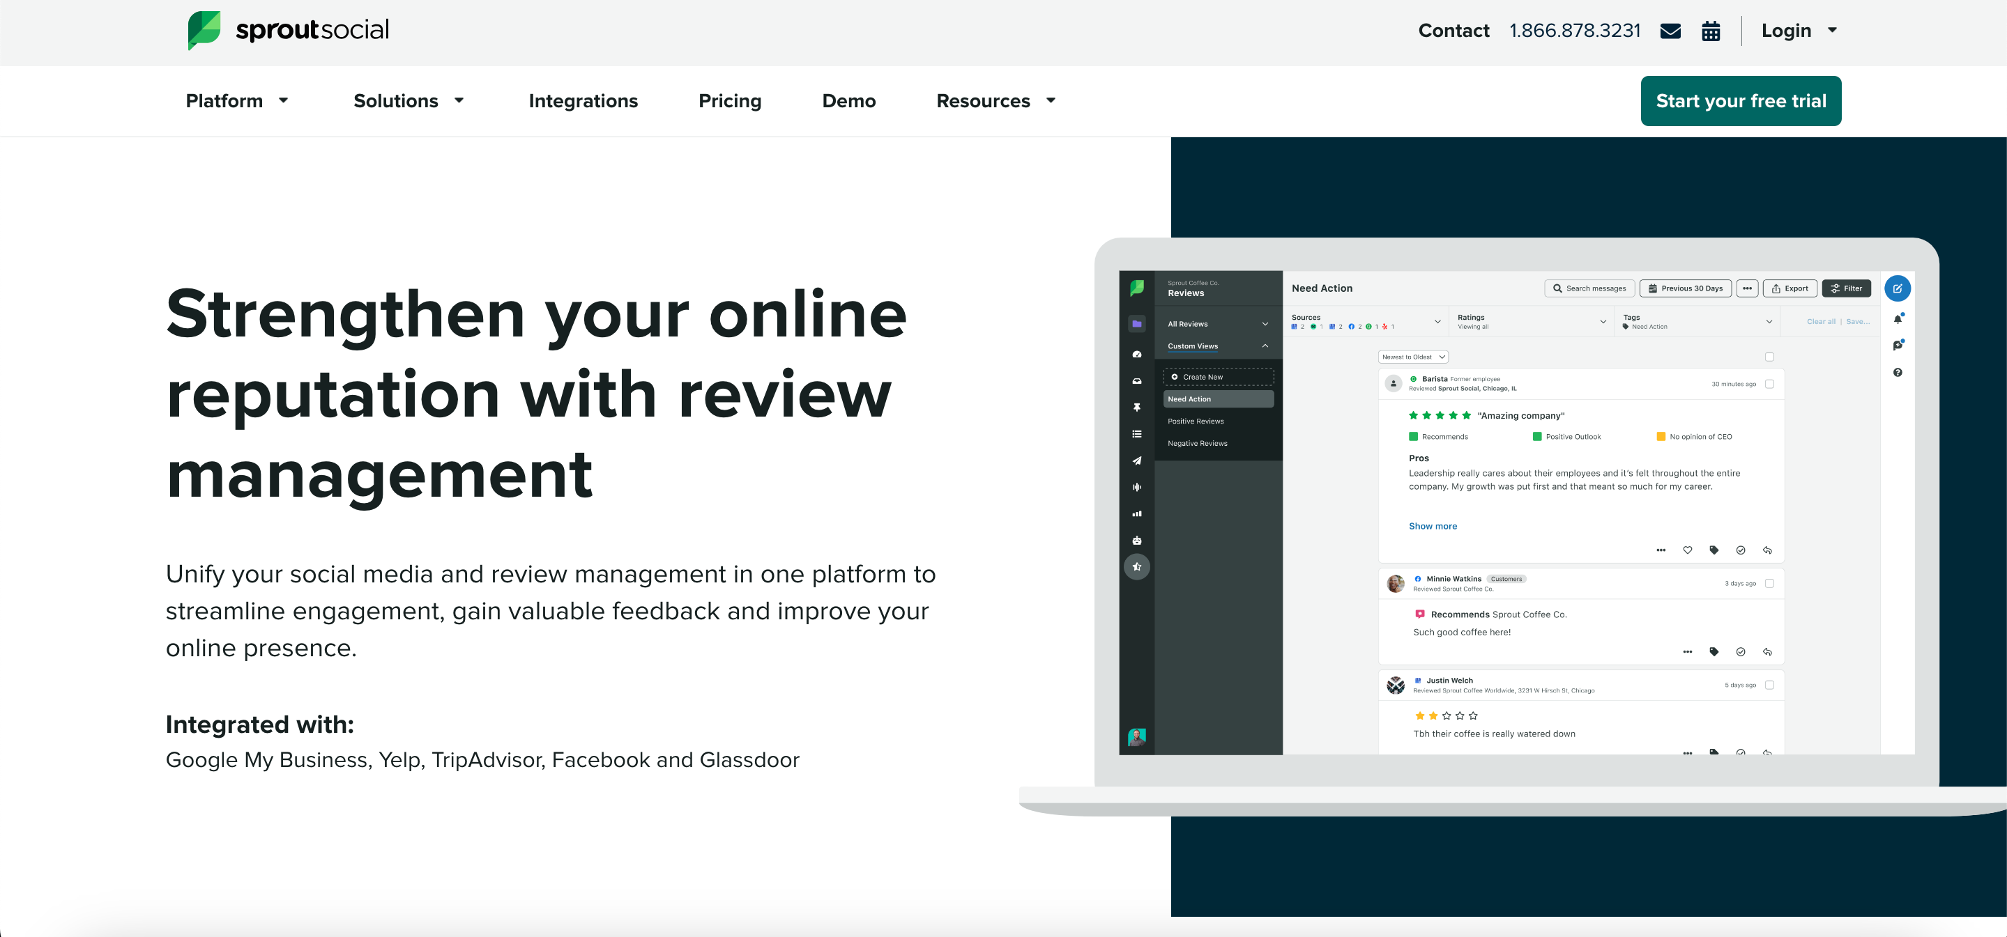Check the Barista review checkbox

1769,384
